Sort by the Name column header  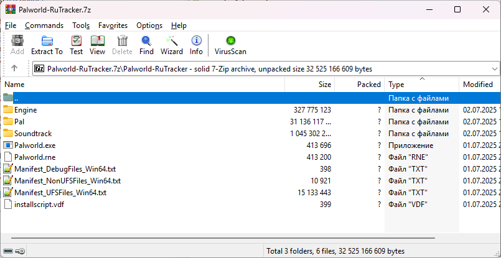(143, 85)
